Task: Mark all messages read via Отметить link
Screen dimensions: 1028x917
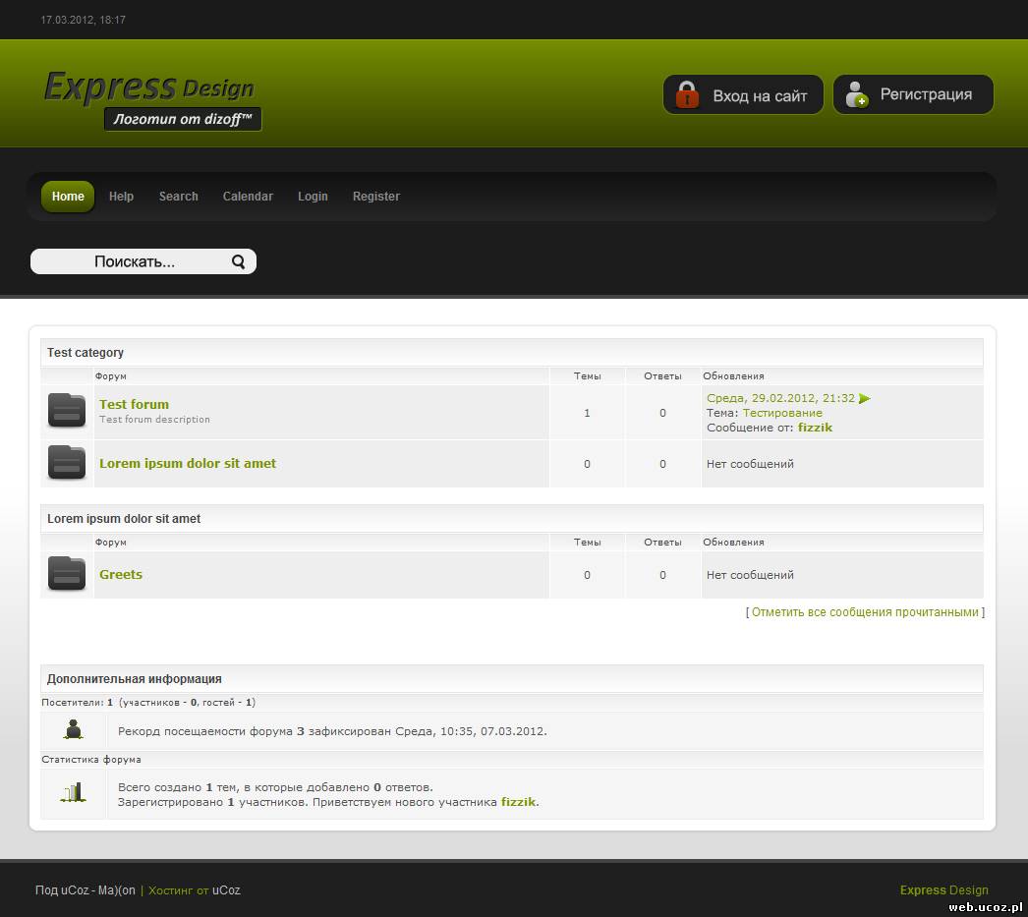Action: point(865,611)
